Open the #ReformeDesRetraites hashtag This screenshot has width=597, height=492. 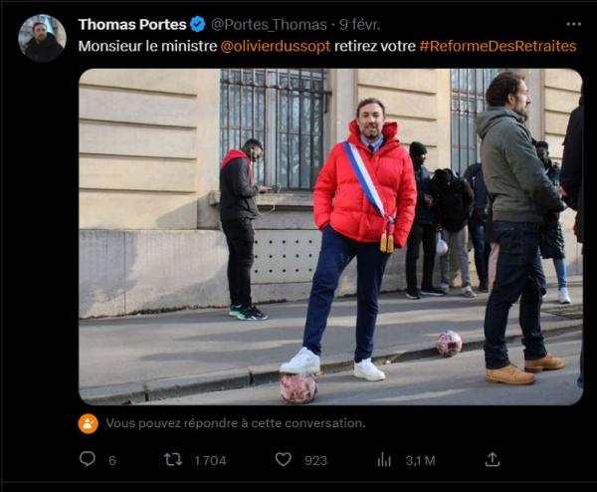(x=497, y=46)
